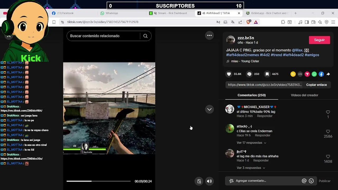Open the three-dot more options menu
Image resolution: width=338 pixels, height=190 pixels.
pos(209,35)
